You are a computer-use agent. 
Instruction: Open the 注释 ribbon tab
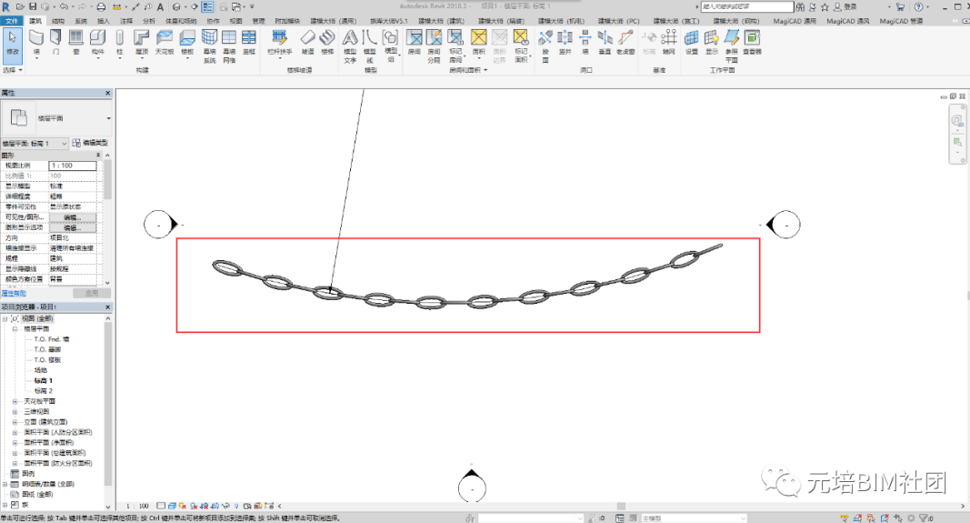pos(126,21)
